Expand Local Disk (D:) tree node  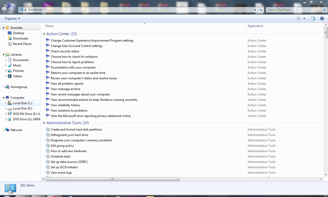(6, 108)
